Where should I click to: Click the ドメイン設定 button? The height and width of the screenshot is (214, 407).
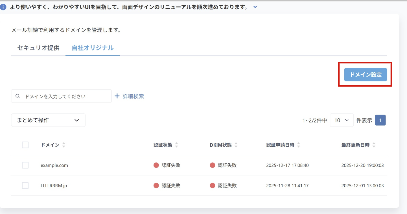pos(365,75)
